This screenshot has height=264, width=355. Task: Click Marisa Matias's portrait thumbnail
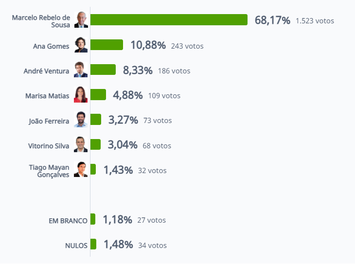tap(81, 94)
